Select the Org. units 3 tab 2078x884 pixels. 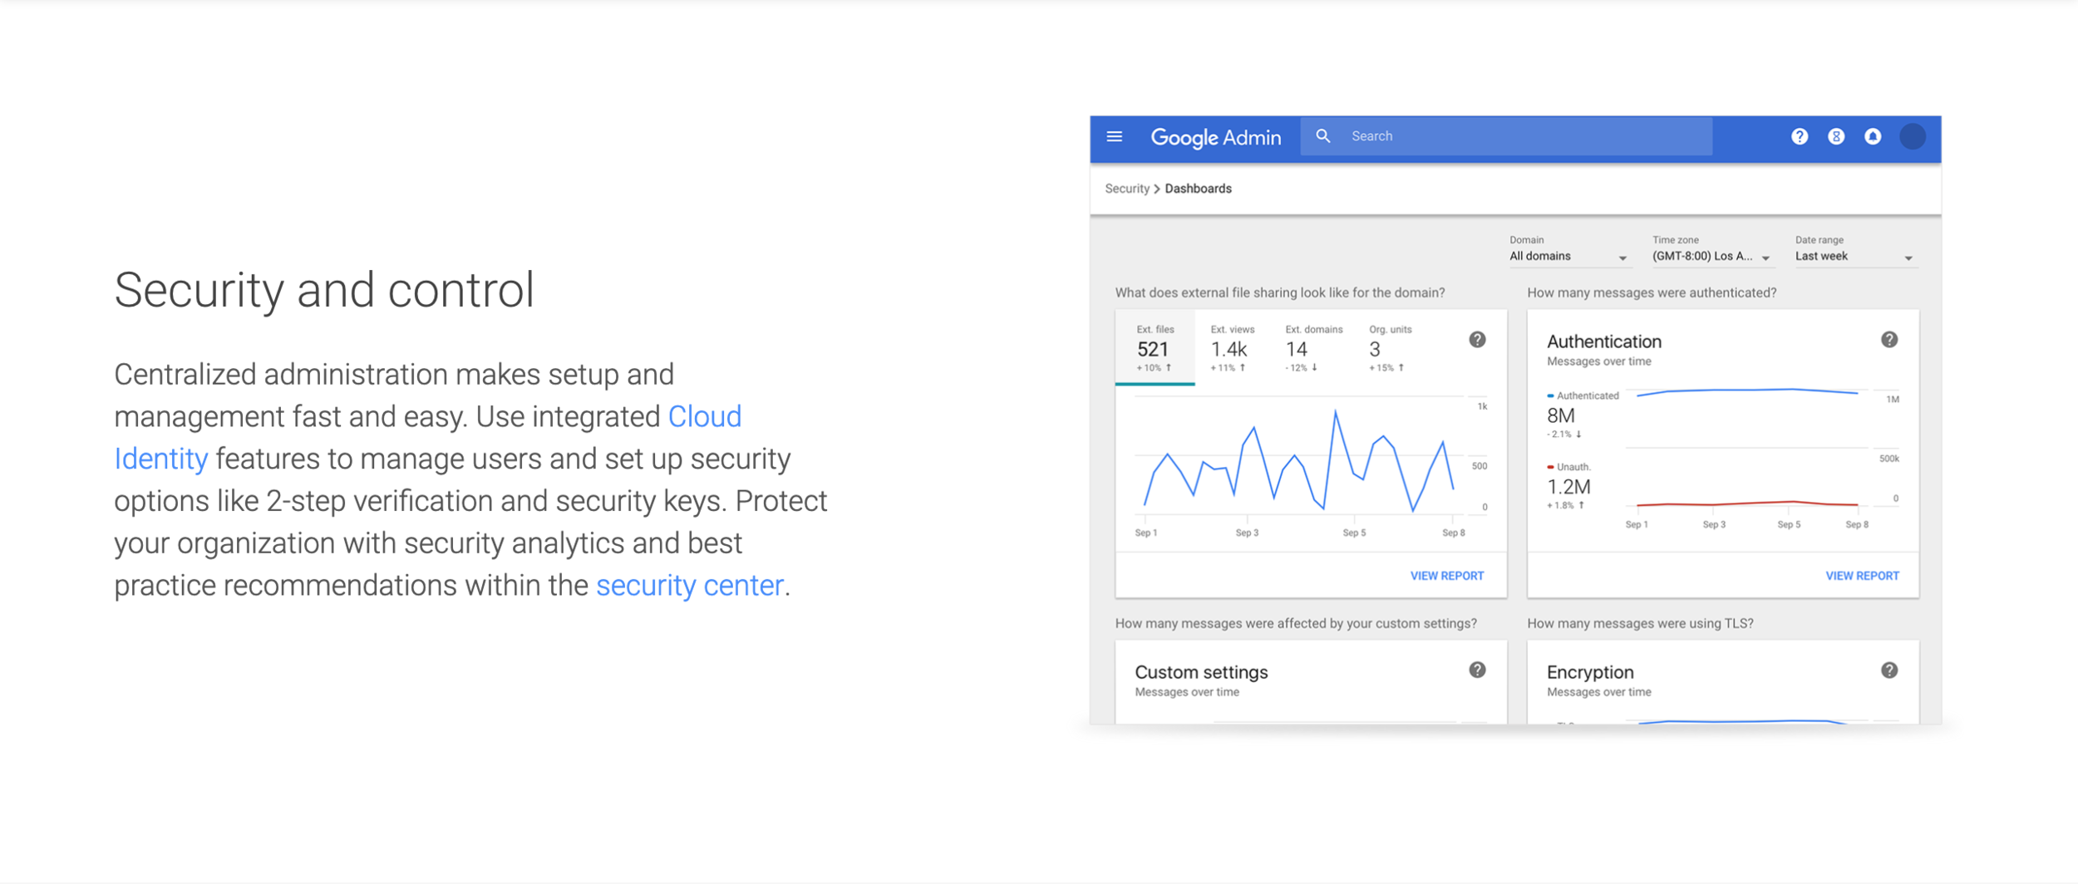tap(1390, 348)
